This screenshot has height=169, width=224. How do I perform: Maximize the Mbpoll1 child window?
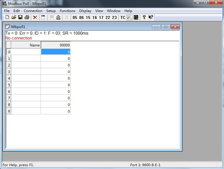click(x=166, y=27)
